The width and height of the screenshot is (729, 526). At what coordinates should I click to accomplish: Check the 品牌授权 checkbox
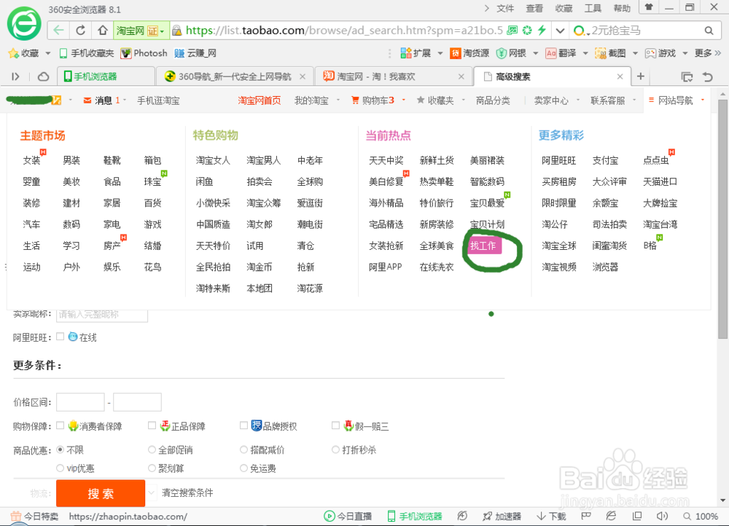point(243,425)
